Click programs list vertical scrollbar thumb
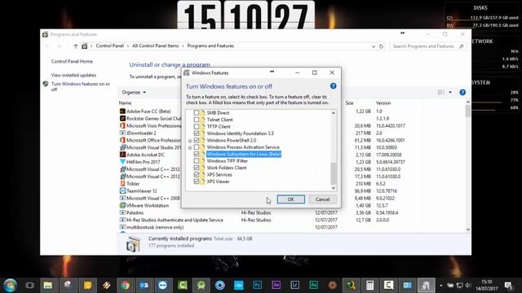This screenshot has height=293, width=522. coord(467,111)
